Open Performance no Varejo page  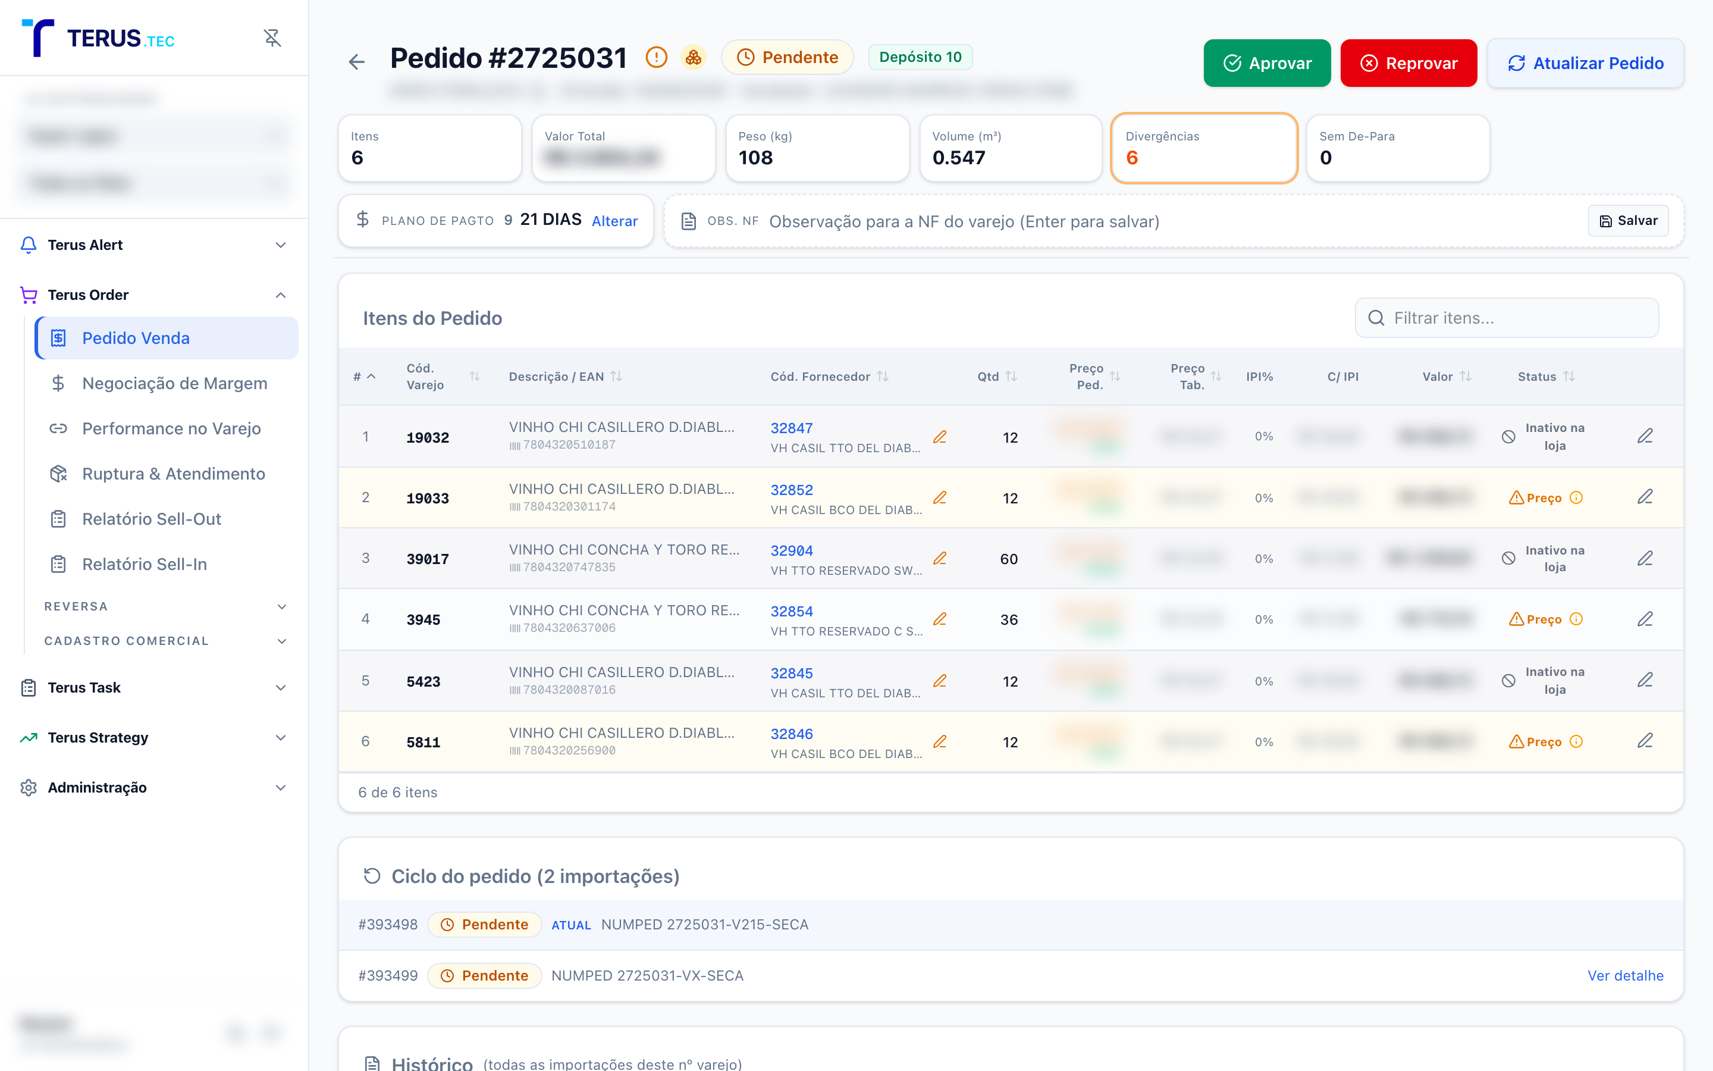click(x=167, y=429)
